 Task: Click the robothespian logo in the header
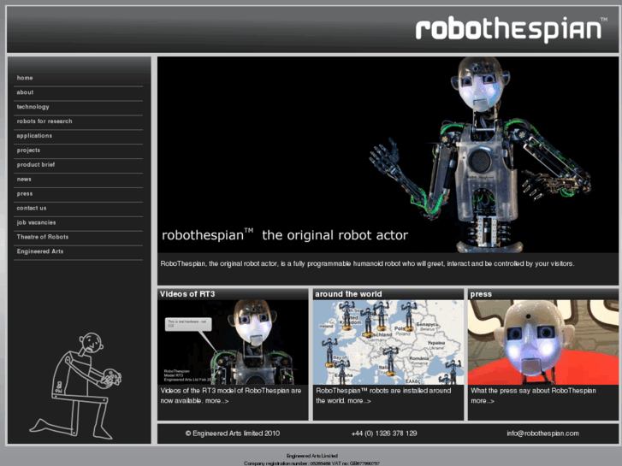click(511, 30)
